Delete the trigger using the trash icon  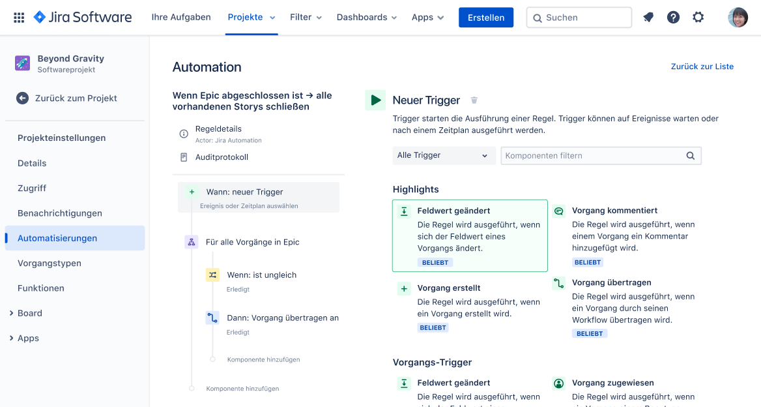click(x=474, y=100)
